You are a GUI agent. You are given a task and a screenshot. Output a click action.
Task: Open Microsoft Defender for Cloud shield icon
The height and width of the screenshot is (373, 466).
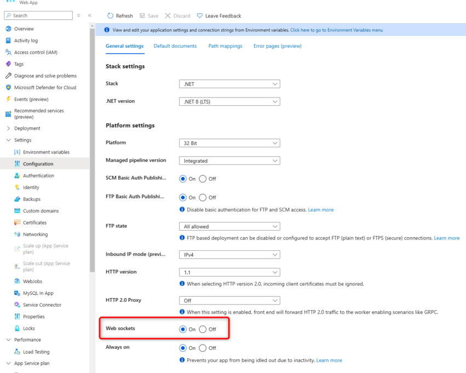(x=8, y=88)
